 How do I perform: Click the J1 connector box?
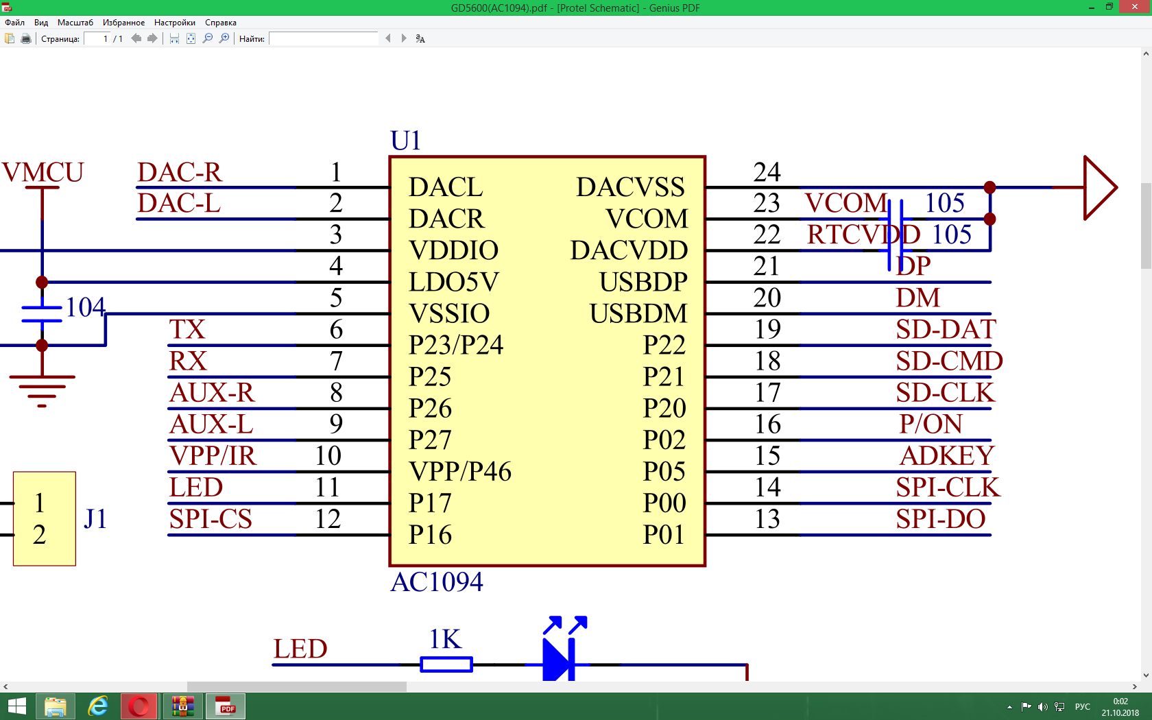[x=45, y=518]
